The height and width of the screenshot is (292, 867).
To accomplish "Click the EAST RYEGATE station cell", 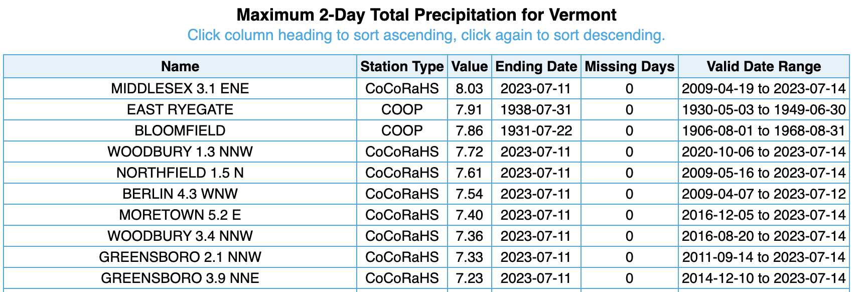I will (x=180, y=110).
